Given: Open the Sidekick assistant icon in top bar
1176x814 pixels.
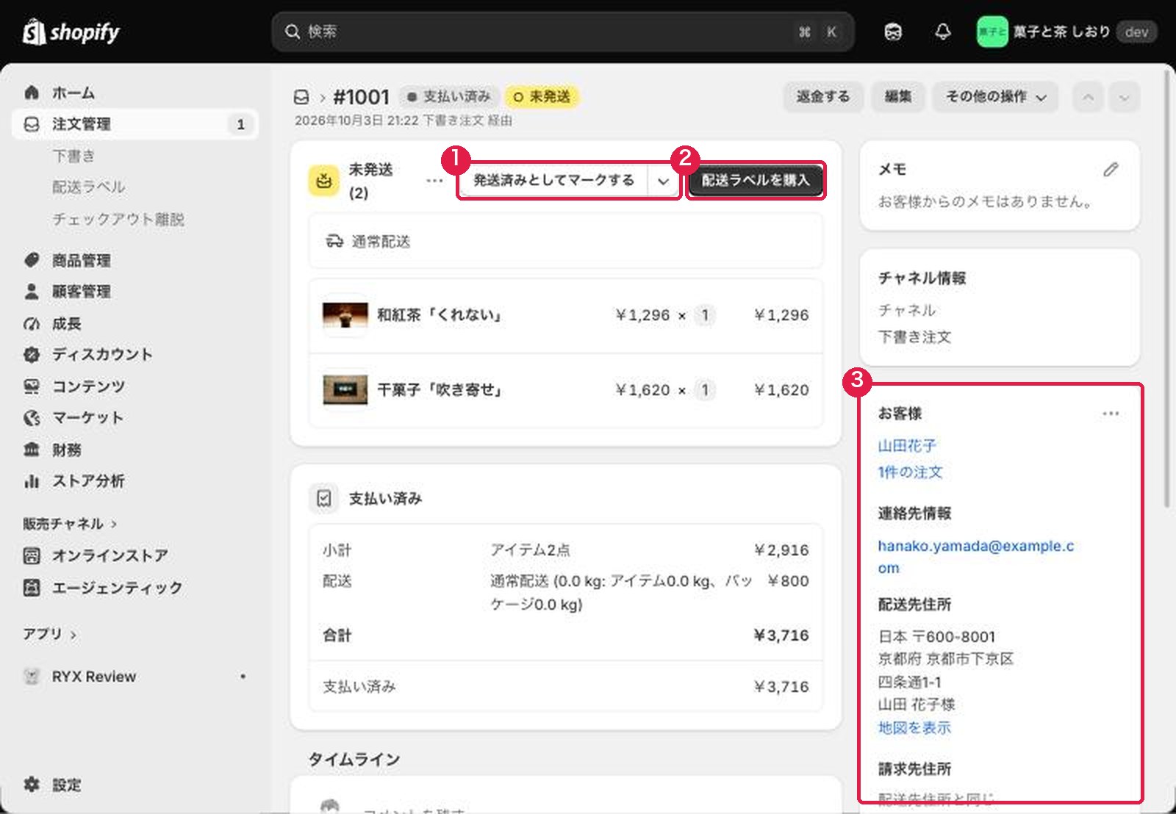Looking at the screenshot, I should click(x=893, y=32).
